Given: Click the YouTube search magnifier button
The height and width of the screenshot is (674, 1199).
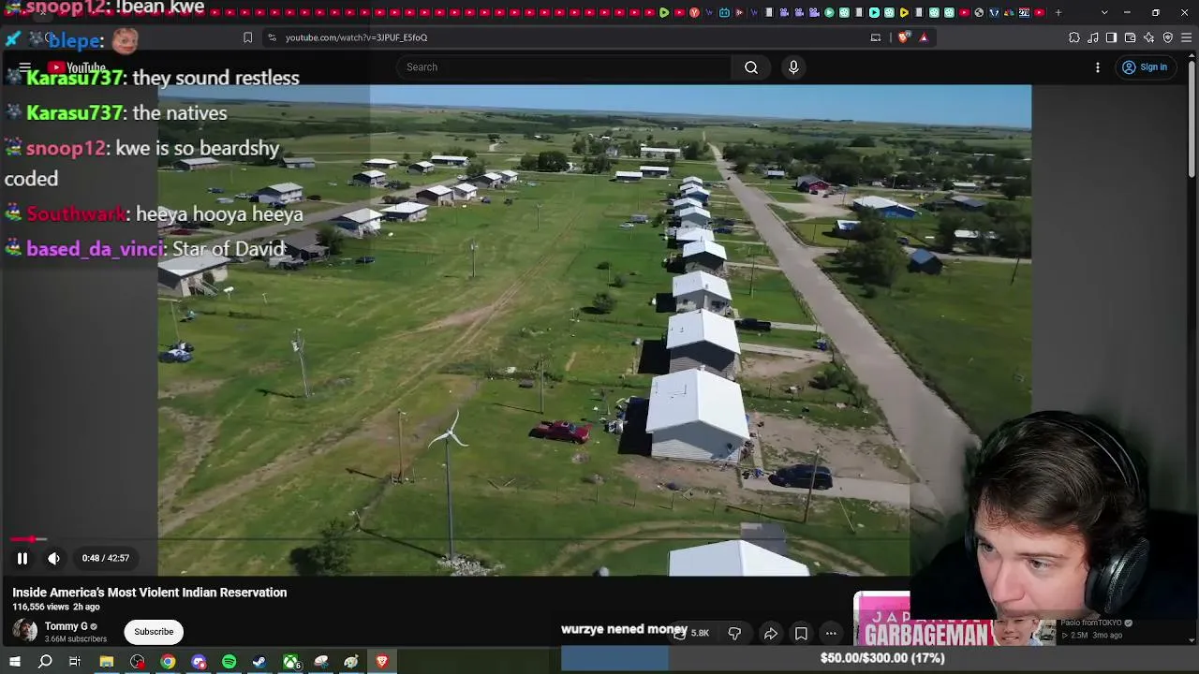Looking at the screenshot, I should pos(751,67).
